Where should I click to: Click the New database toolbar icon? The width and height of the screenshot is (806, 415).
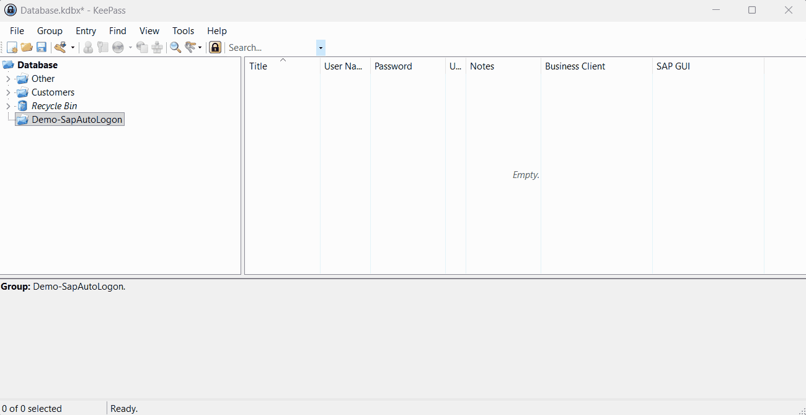(x=12, y=47)
